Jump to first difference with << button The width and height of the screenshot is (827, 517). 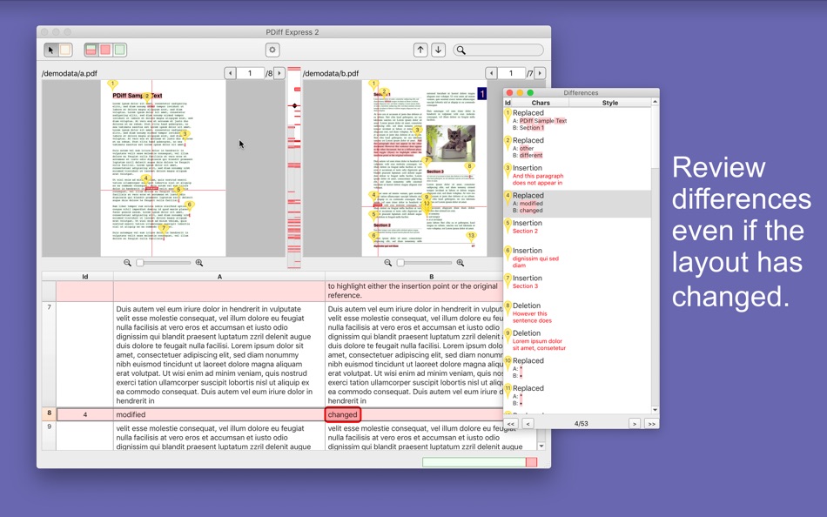[510, 424]
